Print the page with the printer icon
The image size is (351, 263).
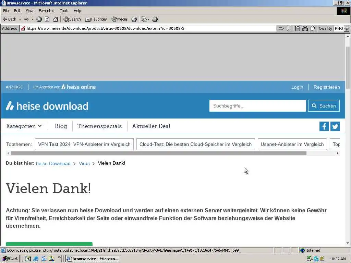155,19
